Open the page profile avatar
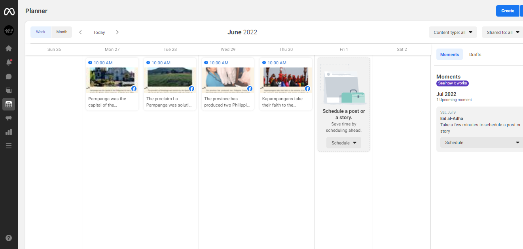The width and height of the screenshot is (523, 249). click(x=9, y=31)
